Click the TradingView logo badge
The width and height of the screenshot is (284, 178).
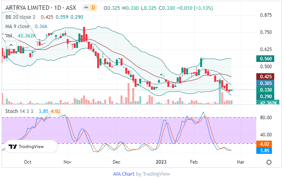coord(27,147)
